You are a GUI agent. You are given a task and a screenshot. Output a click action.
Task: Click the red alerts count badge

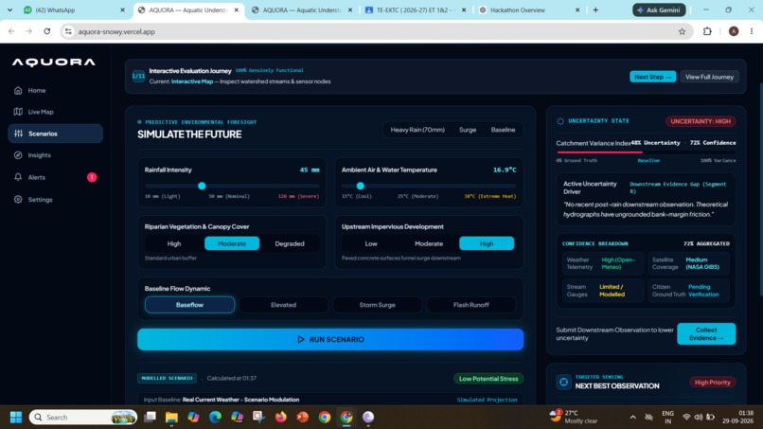pyautogui.click(x=92, y=177)
